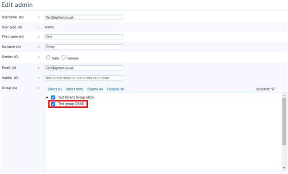Click the Collapse all link
The image size is (288, 174).
pos(116,89)
